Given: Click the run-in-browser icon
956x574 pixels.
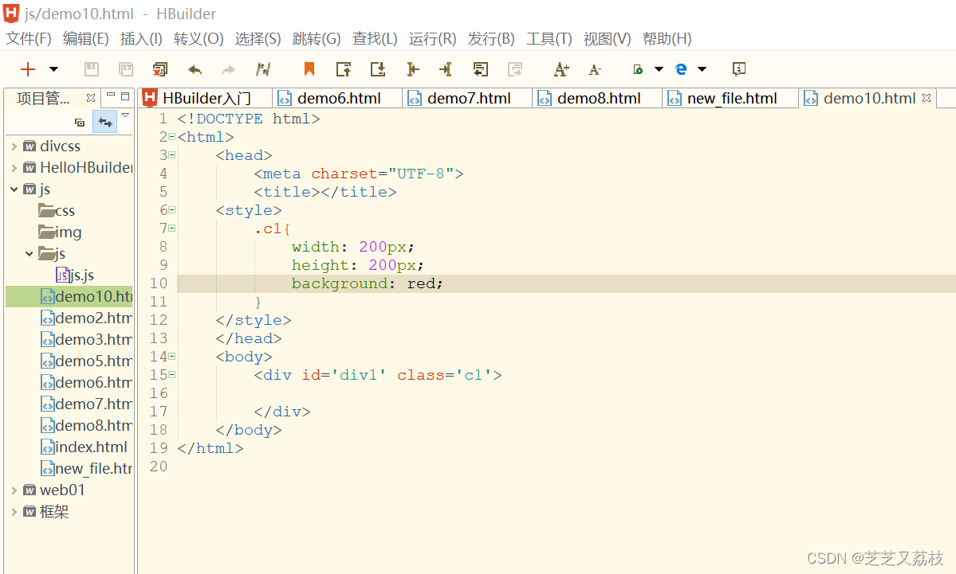Looking at the screenshot, I should point(638,69).
